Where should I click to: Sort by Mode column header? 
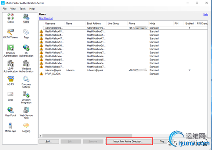point(161,23)
